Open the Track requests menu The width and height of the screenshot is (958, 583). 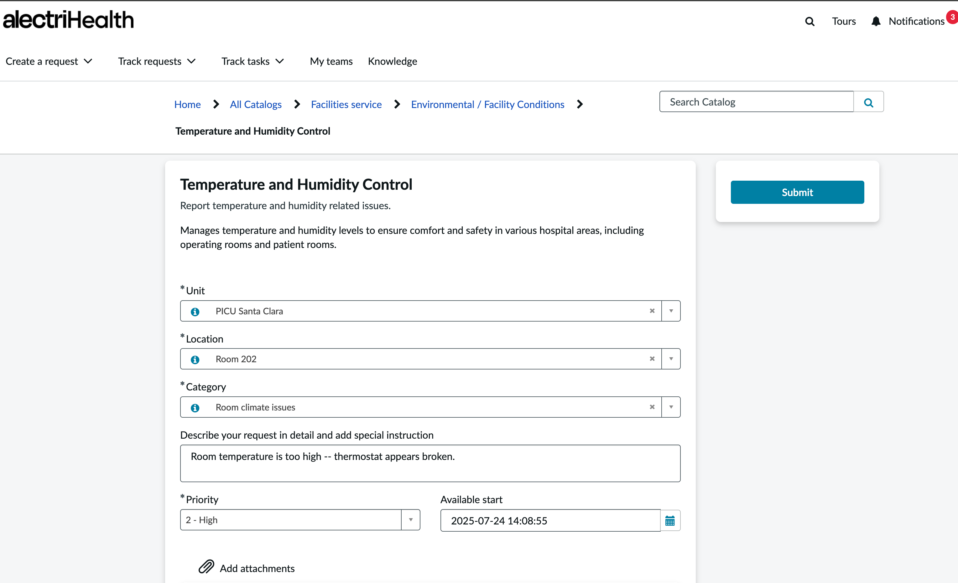coord(157,61)
